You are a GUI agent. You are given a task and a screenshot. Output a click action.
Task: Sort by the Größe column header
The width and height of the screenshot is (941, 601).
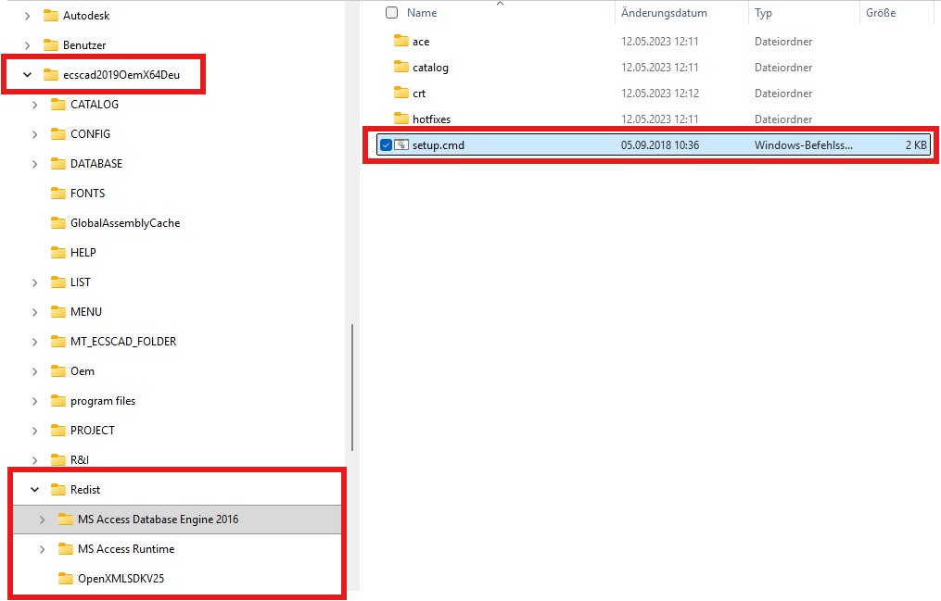(x=881, y=13)
